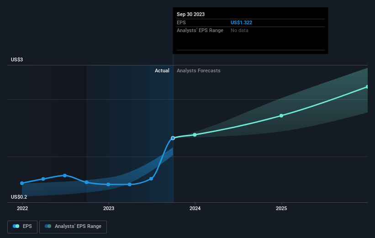The height and width of the screenshot is (238, 375).
Task: Click the Analysts' EPS Range swatch icon
Action: tap(48, 226)
